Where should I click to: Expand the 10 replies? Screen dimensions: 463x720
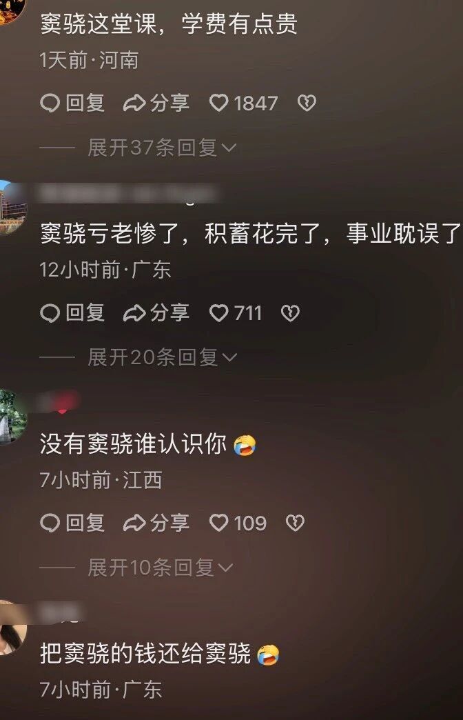point(160,568)
